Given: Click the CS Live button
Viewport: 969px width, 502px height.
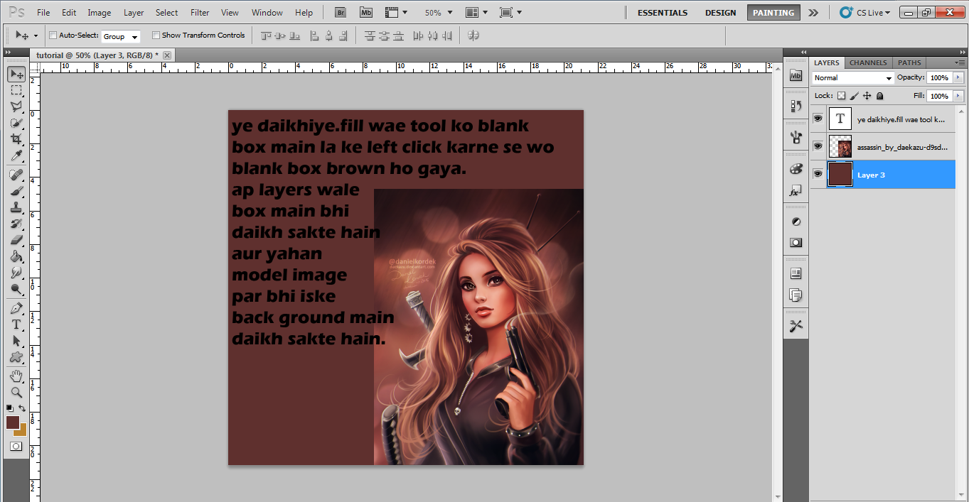Looking at the screenshot, I should click(x=864, y=12).
